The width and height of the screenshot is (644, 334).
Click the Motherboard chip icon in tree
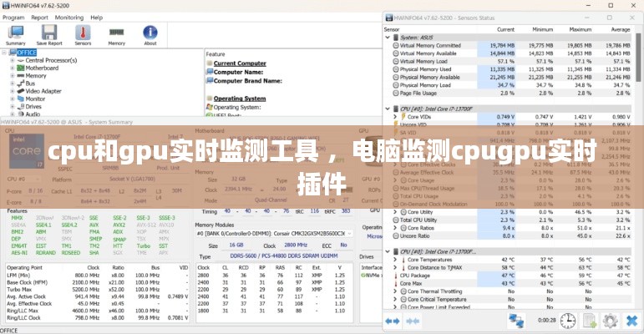[21, 68]
